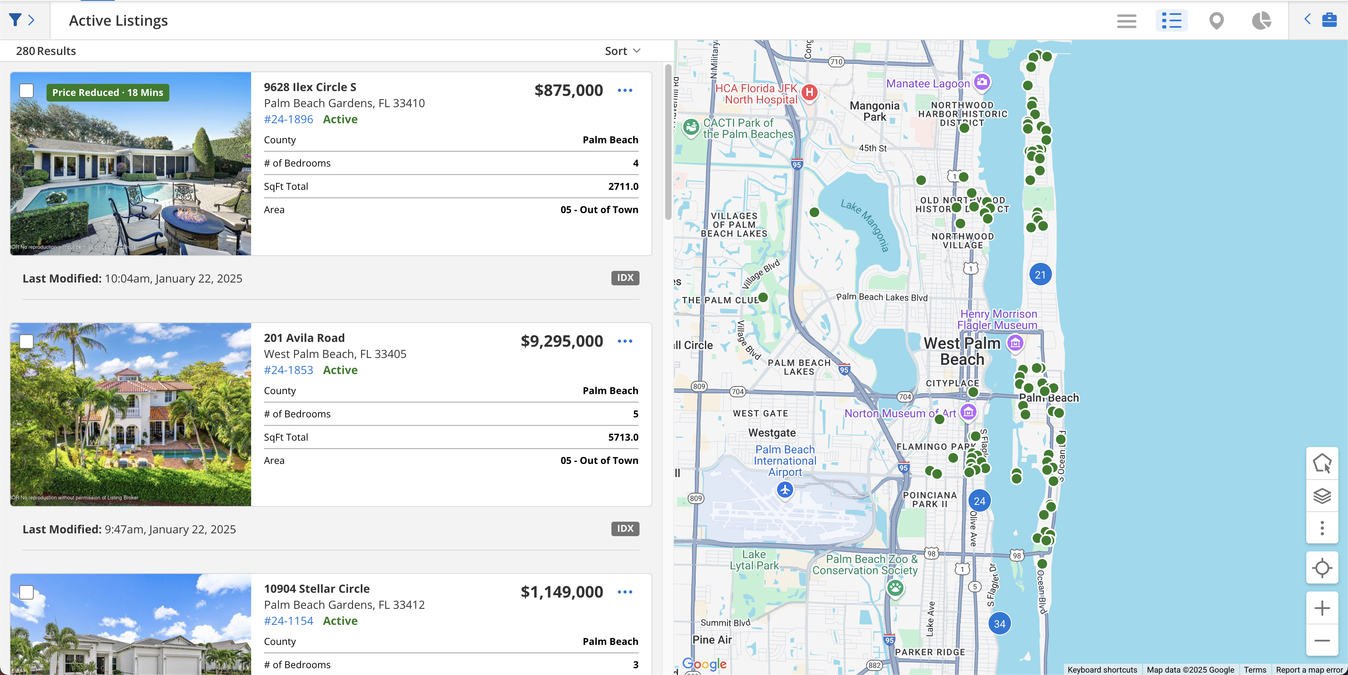The width and height of the screenshot is (1348, 675).
Task: Open cluster marker showing 34 listings
Action: coord(999,624)
